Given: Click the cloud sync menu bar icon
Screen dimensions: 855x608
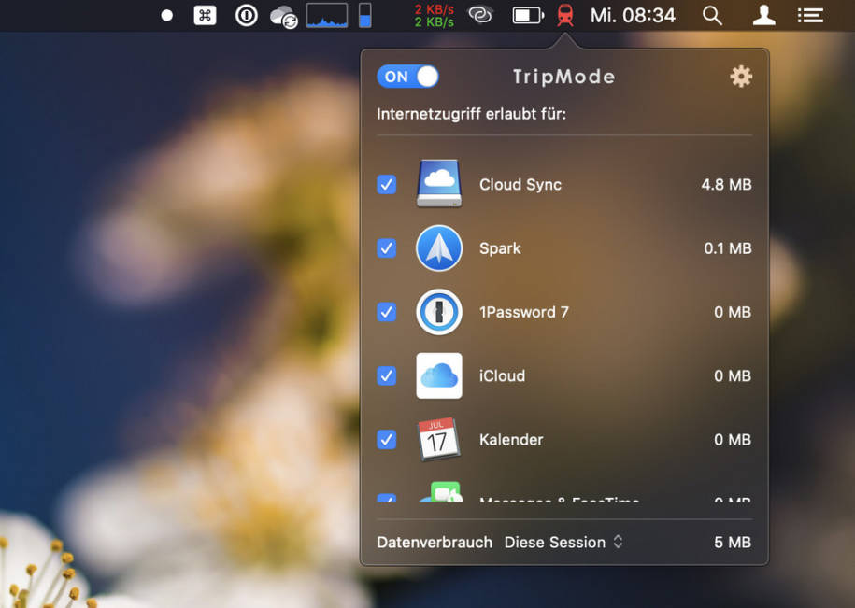Looking at the screenshot, I should pos(283,17).
